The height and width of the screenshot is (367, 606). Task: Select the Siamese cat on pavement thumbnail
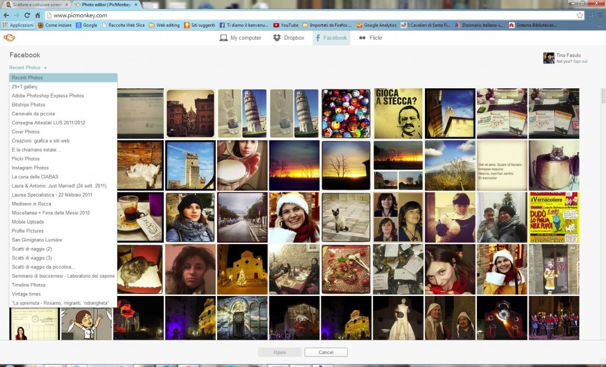point(346,217)
